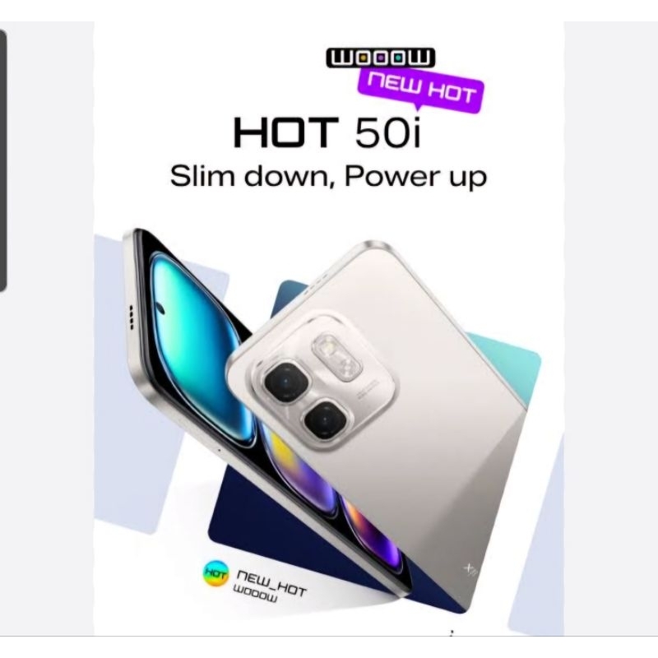
Task: Click the Slim down, Power up tagline
Action: tap(328, 176)
